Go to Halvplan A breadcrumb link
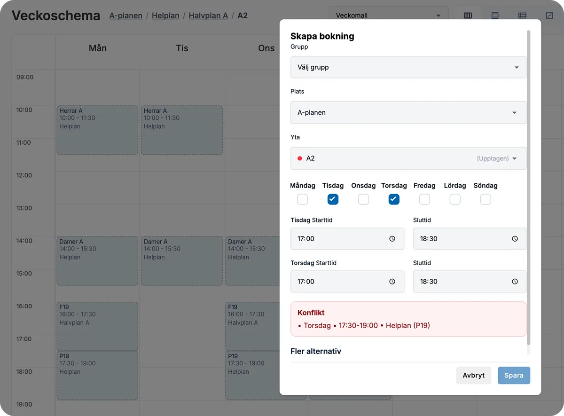 pos(208,16)
